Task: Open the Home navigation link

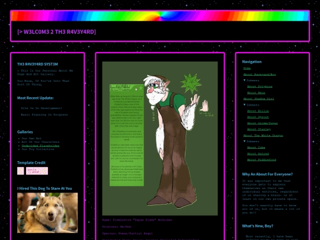Action: pyautogui.click(x=247, y=68)
